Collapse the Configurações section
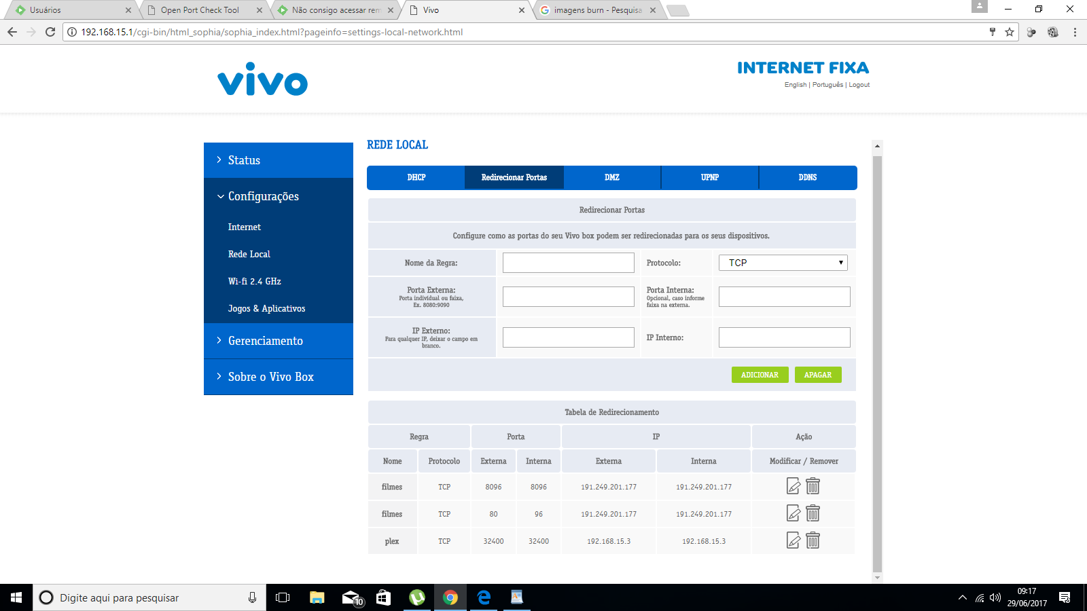Viewport: 1087px width, 611px height. point(279,196)
